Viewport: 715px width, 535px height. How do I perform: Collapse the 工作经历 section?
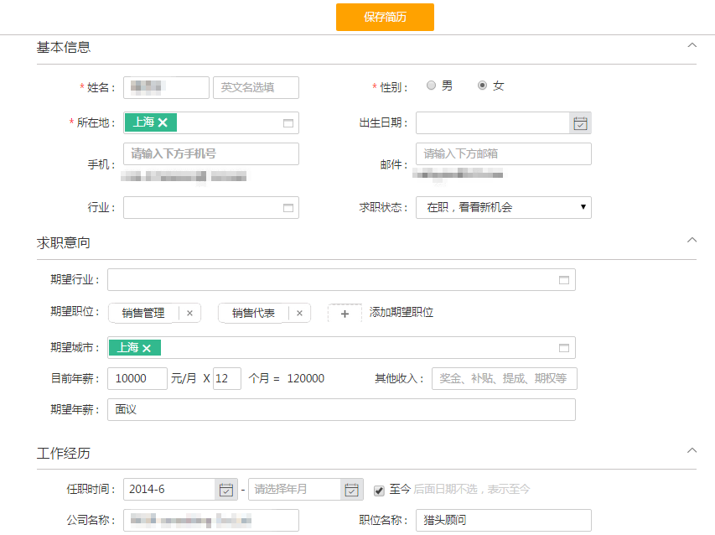[691, 450]
